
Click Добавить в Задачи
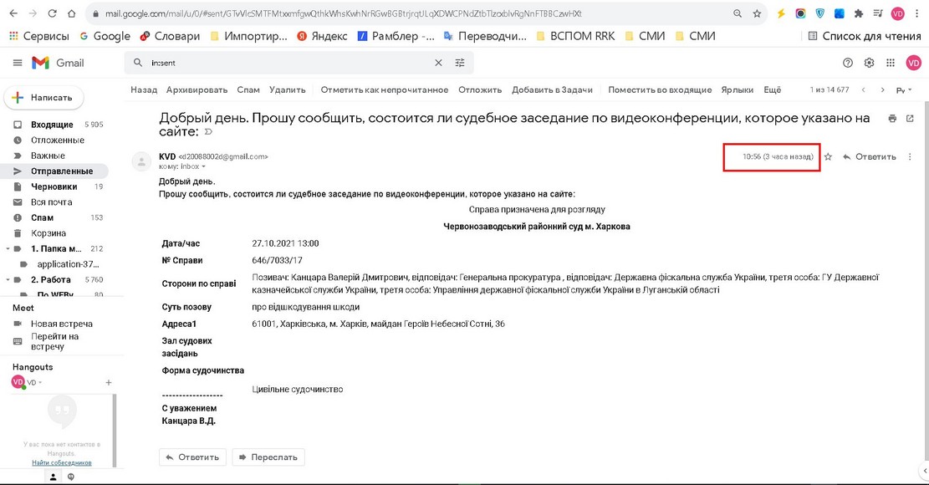point(552,90)
